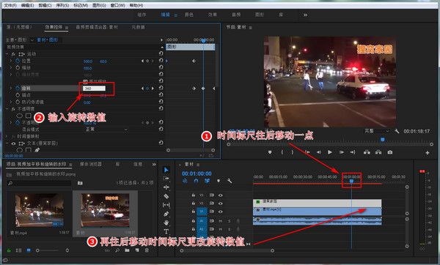The height and width of the screenshot is (265, 440).
Task: Toggle V1 track output eye
Action: coord(221,212)
